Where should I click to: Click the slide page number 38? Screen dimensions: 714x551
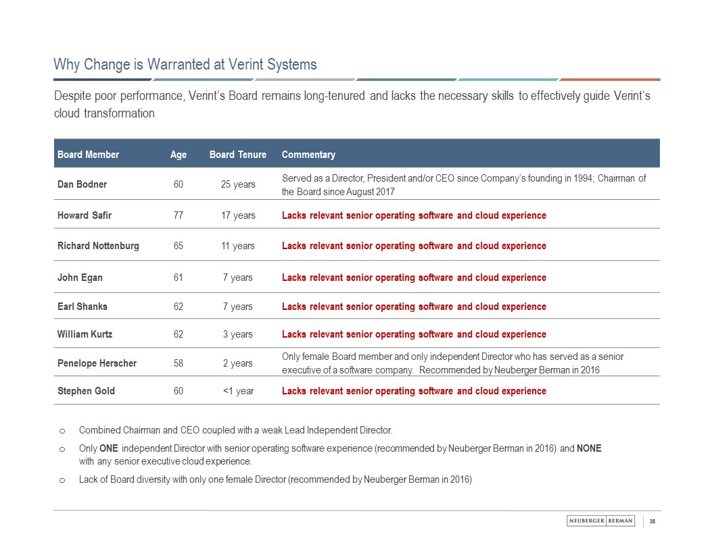tap(653, 521)
